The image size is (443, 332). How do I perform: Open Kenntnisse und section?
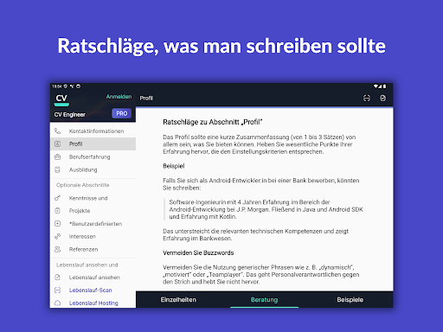point(93,198)
